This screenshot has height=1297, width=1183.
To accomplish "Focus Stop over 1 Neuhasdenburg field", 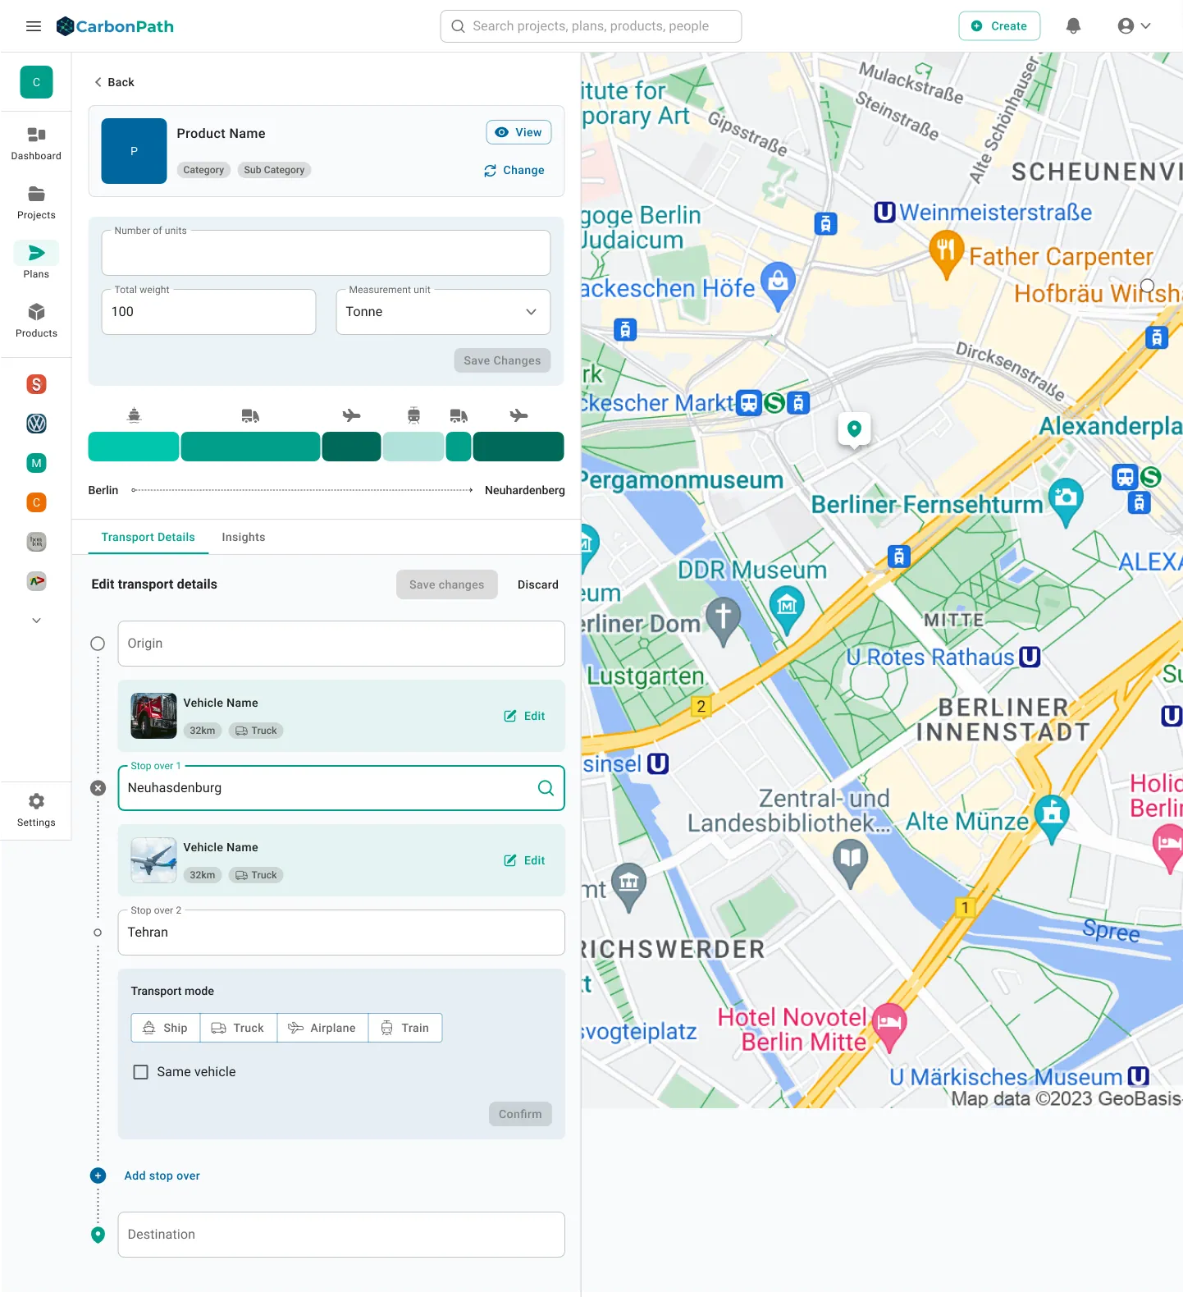I will (x=341, y=788).
